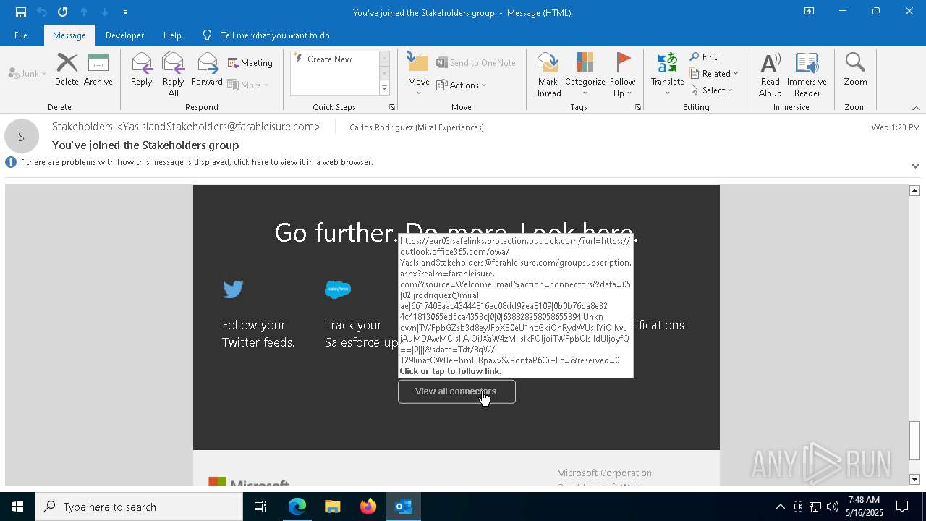Launch Firefox from the taskbar
Screen dimensions: 926x521
coord(368,507)
